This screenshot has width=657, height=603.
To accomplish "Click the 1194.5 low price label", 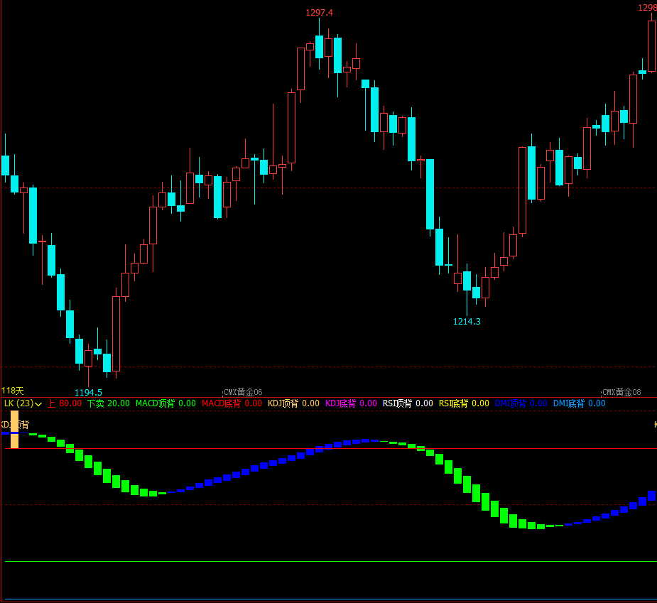I will click(88, 393).
